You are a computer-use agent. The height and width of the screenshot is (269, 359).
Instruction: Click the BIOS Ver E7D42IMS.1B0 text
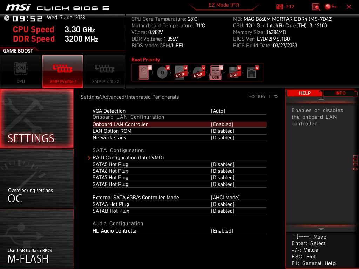tap(261, 39)
